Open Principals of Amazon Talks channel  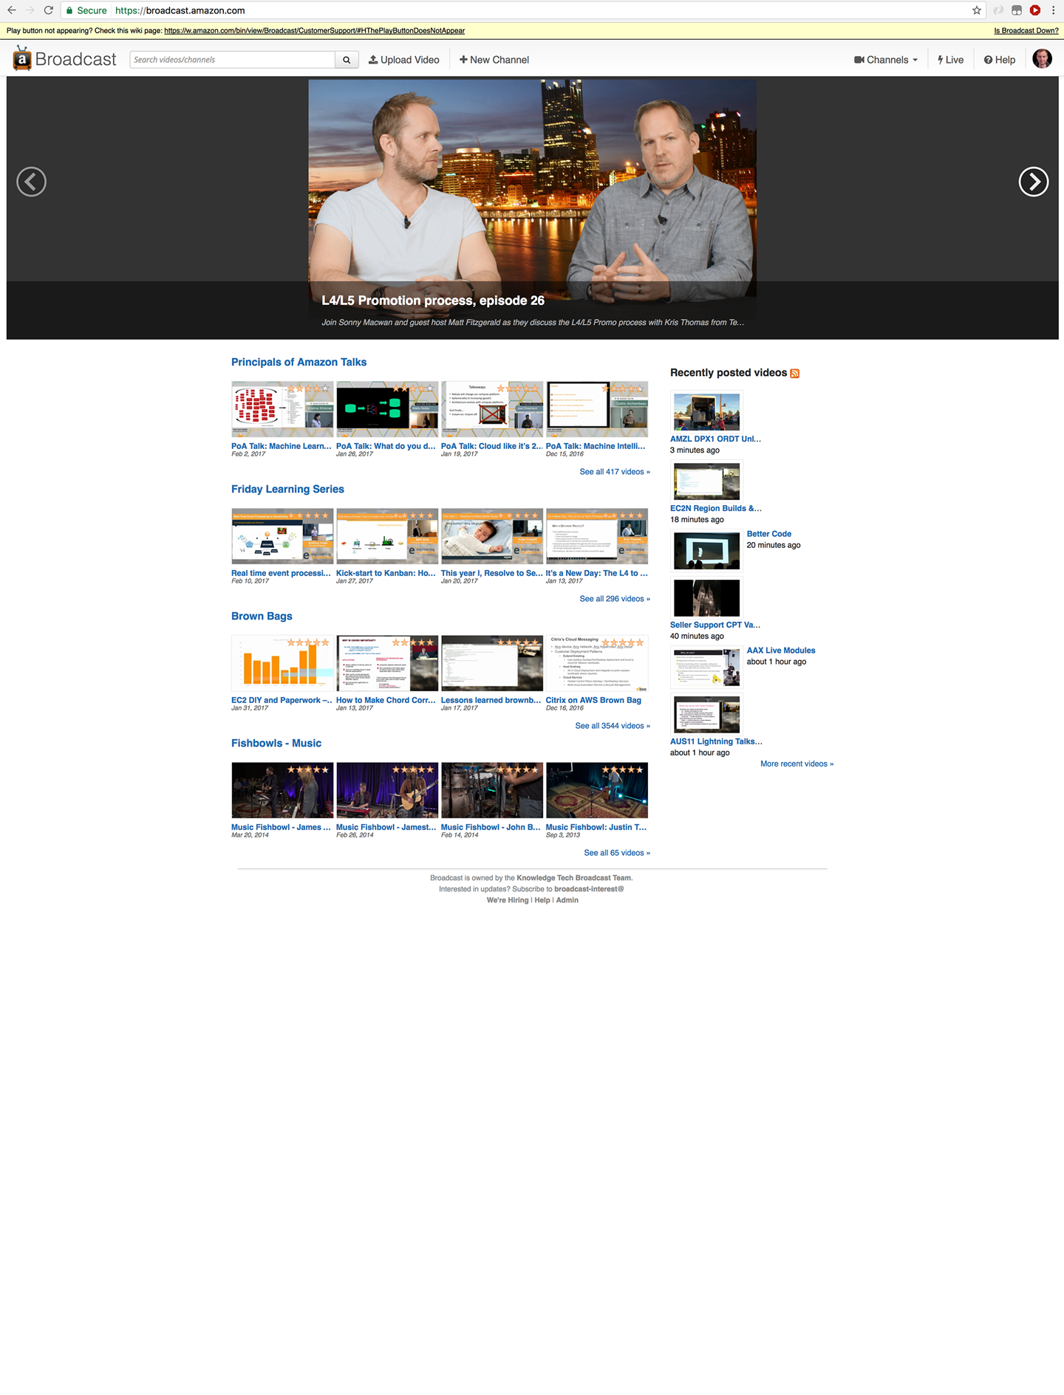(x=299, y=362)
